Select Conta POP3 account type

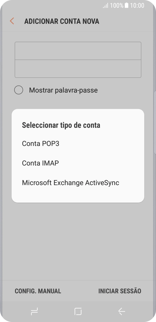click(x=41, y=144)
